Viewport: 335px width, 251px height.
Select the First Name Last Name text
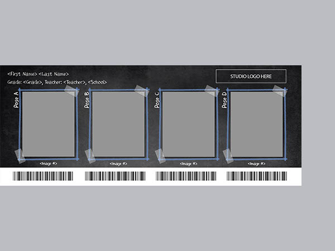point(38,74)
